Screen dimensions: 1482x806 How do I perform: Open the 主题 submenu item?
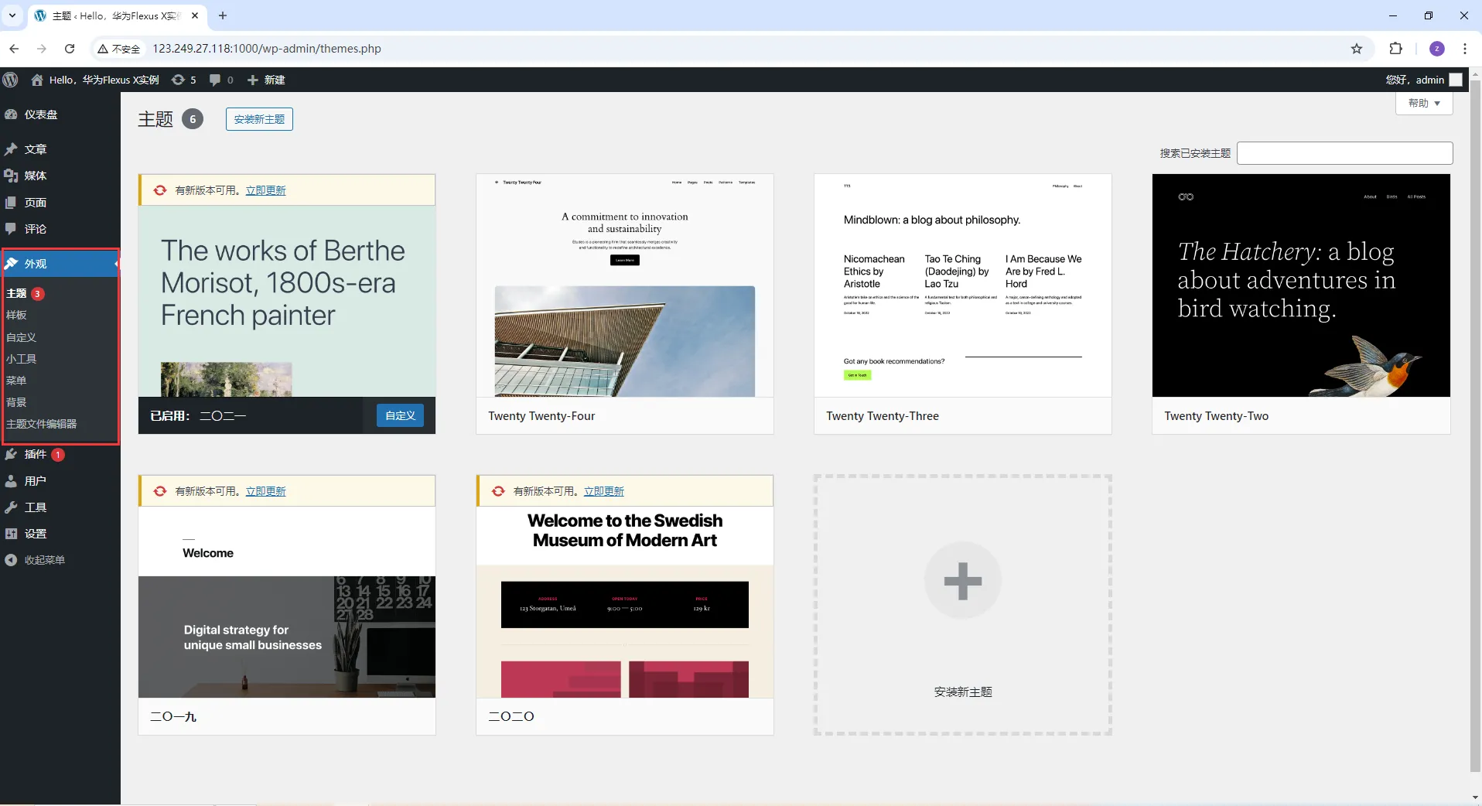click(16, 294)
